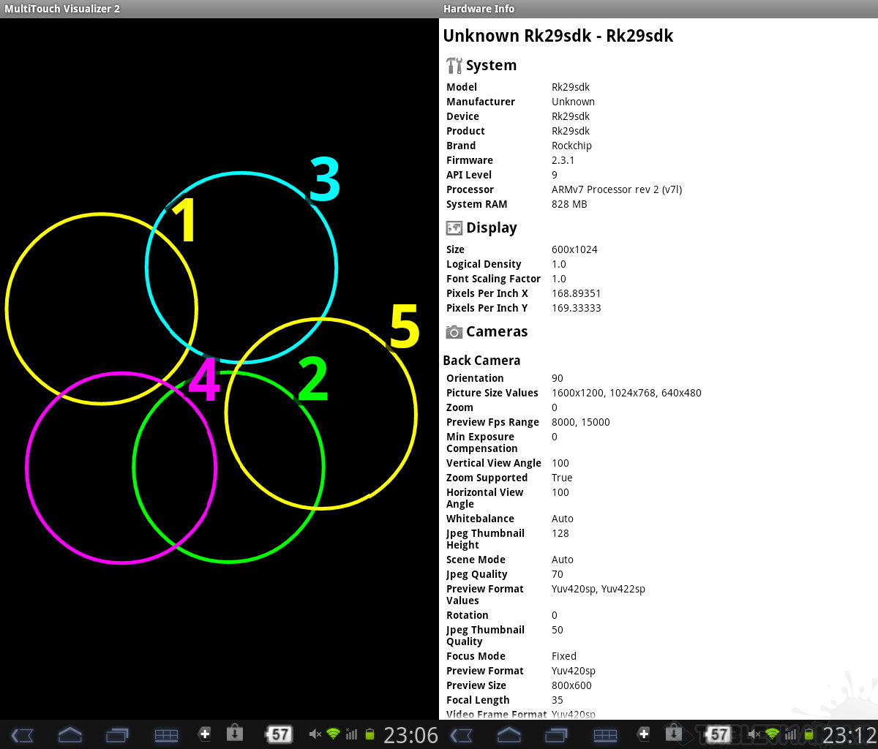Tap the muted speaker icon in the 23:06 bar

(315, 734)
